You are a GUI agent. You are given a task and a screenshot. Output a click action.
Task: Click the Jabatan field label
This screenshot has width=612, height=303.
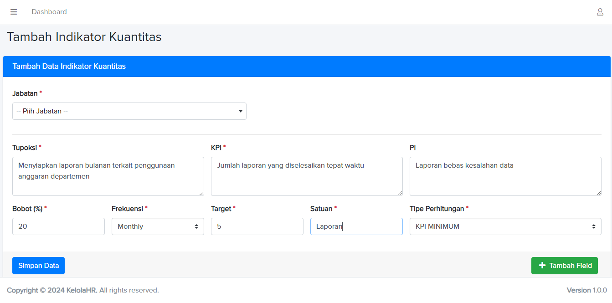[25, 93]
